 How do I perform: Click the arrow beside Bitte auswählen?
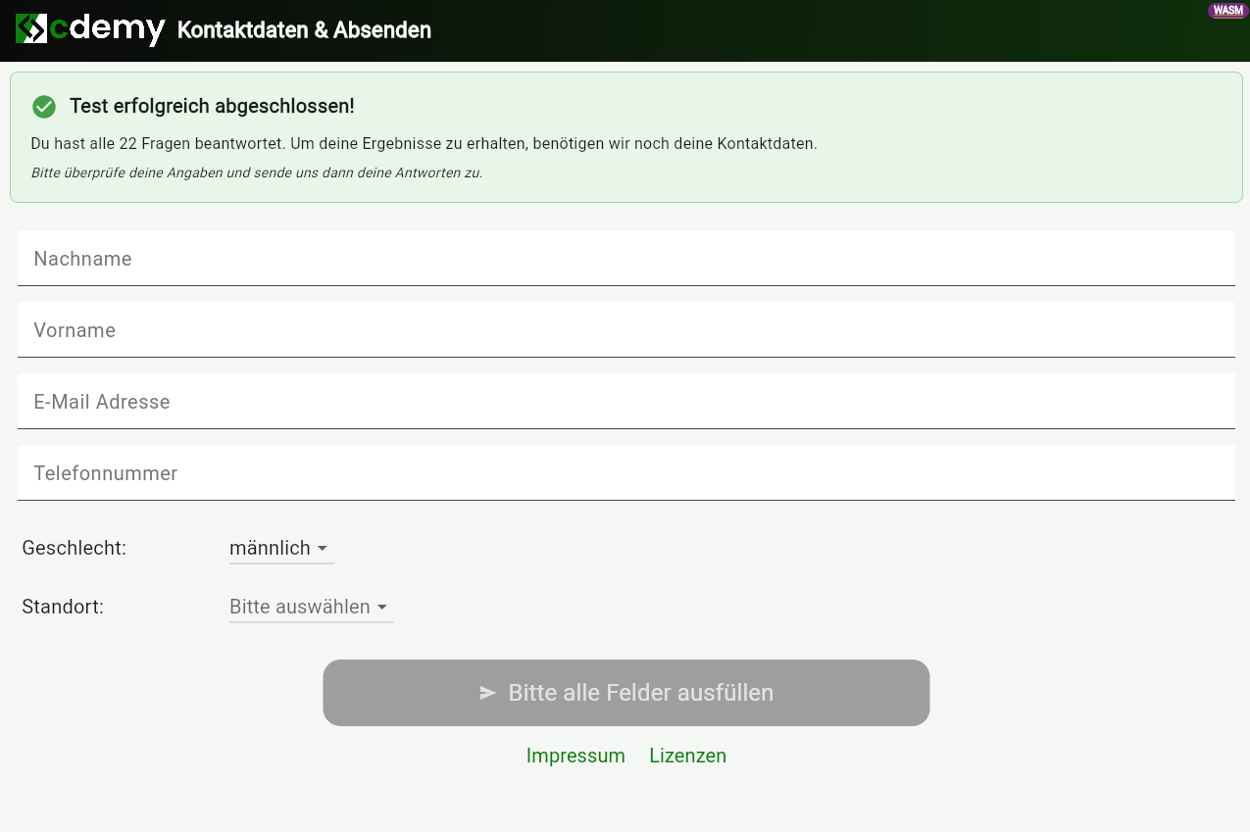click(x=382, y=608)
